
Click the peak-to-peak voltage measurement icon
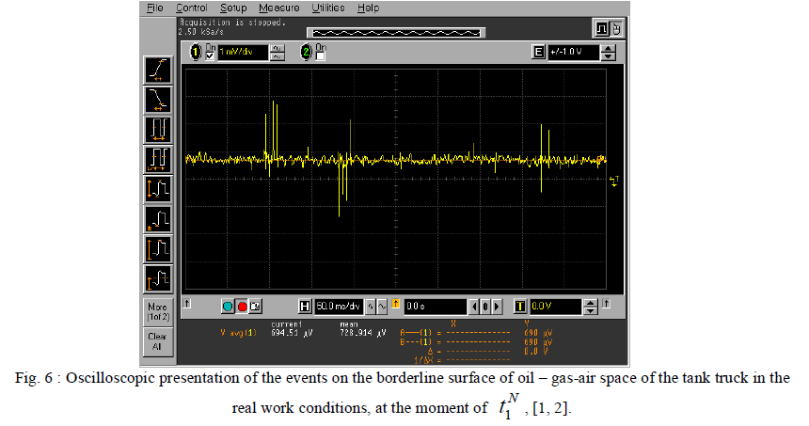(157, 189)
